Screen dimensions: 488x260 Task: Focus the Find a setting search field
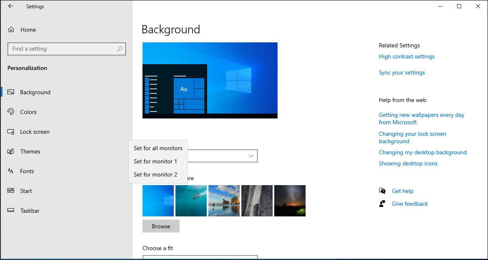click(62, 49)
